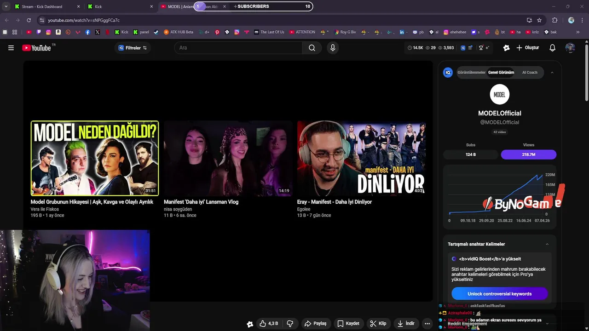Click the Paylaş share button

point(316,324)
